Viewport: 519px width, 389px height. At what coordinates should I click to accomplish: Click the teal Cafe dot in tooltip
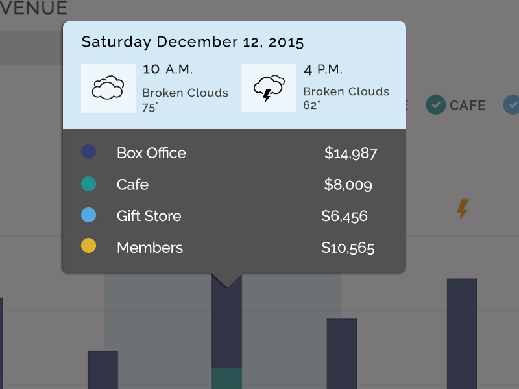pos(88,184)
